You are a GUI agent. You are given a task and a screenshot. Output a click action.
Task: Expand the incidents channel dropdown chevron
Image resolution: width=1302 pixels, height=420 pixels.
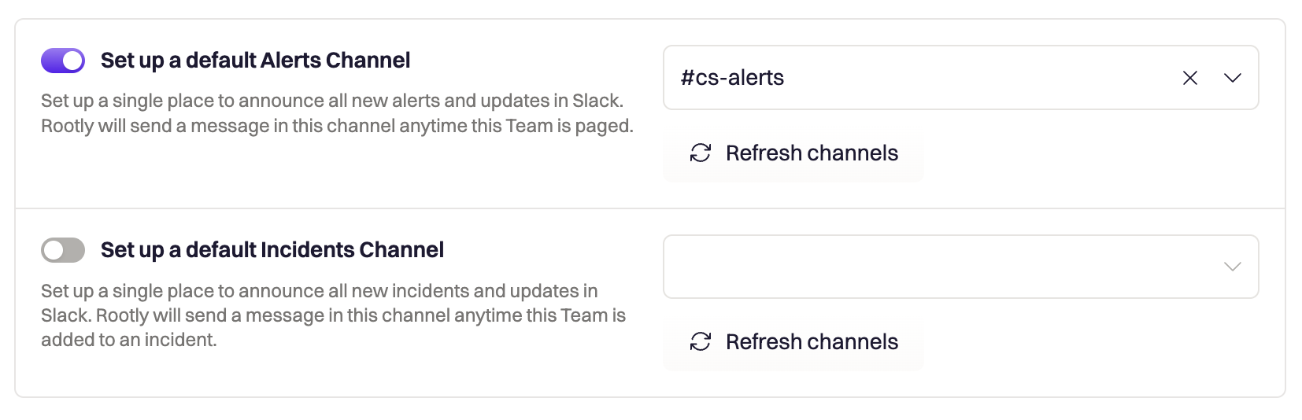pos(1233,267)
